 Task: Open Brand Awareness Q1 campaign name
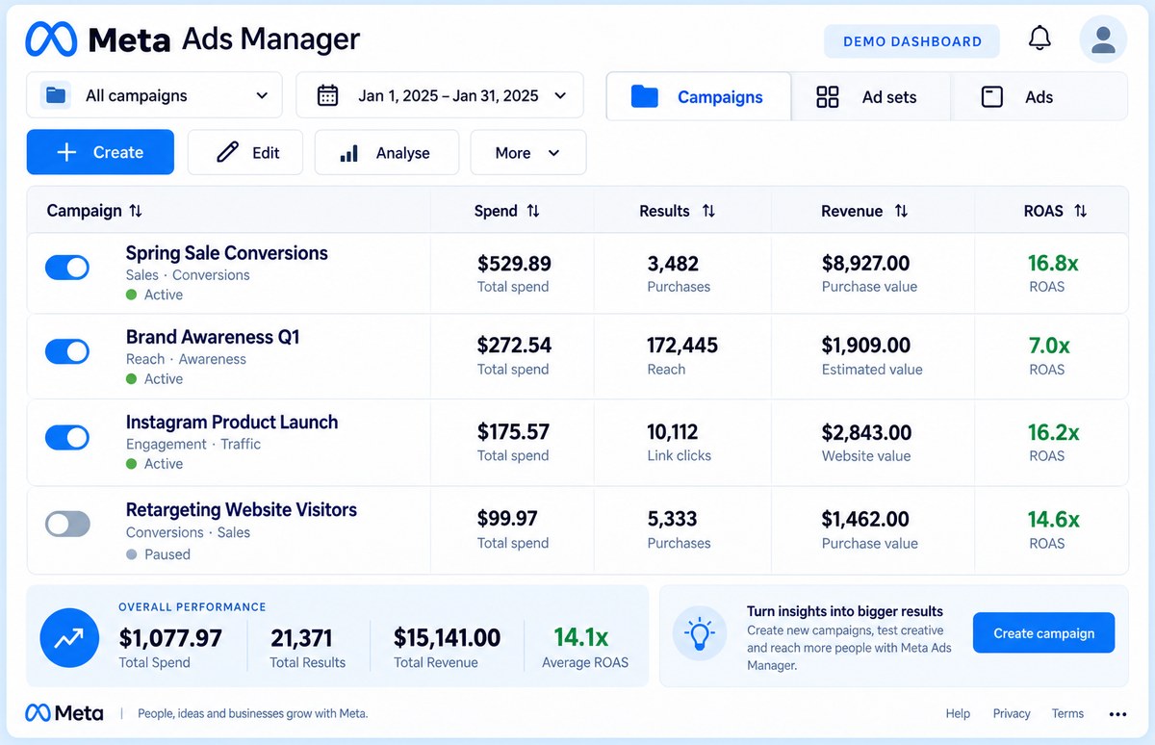pyautogui.click(x=213, y=337)
